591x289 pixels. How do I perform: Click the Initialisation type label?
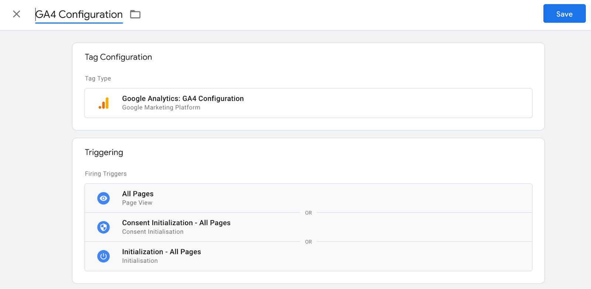pos(140,261)
